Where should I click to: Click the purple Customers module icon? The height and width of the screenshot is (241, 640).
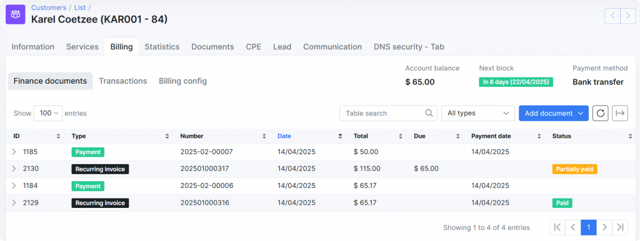(16, 15)
